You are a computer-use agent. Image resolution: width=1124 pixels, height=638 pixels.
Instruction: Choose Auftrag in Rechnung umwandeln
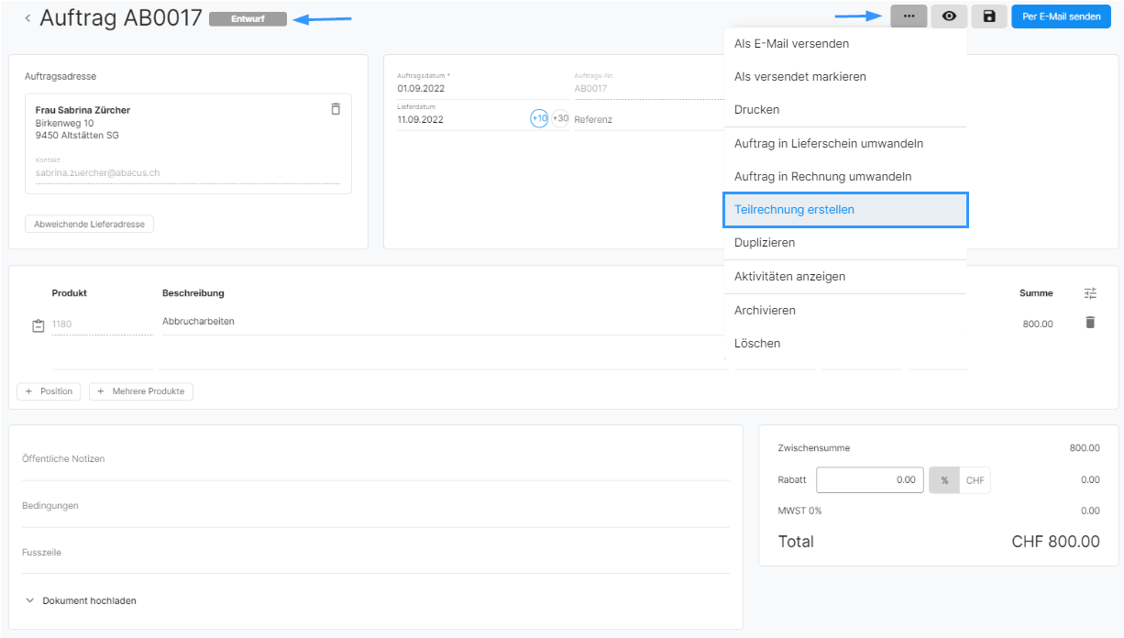pyautogui.click(x=822, y=177)
